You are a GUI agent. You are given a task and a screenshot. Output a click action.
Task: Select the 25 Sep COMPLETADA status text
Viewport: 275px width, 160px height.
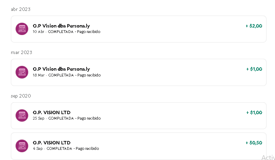[x=61, y=119]
